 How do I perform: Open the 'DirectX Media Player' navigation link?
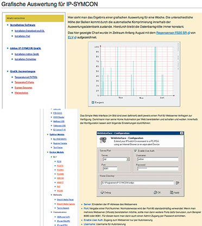click(x=65, y=199)
